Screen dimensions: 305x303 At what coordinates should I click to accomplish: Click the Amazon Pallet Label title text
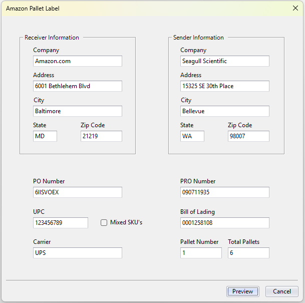point(33,9)
